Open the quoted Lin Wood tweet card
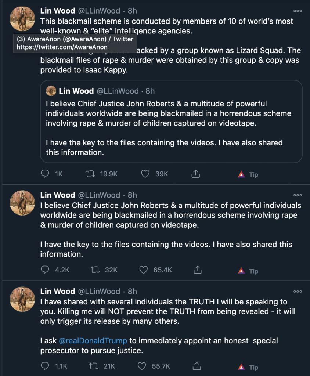 pos(171,122)
